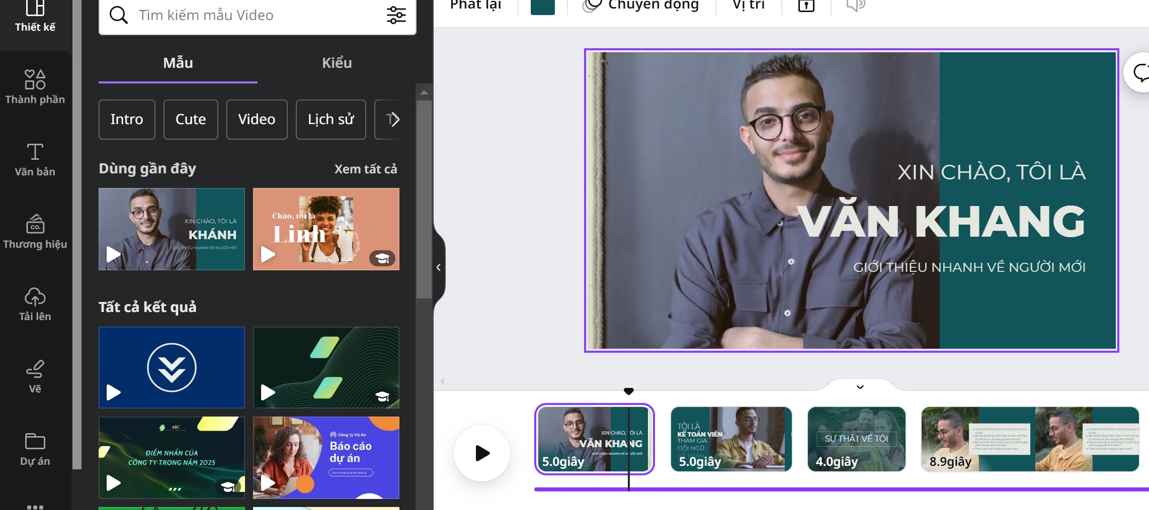
Task: Collapse the side panel with arrow handle
Action: [x=439, y=267]
